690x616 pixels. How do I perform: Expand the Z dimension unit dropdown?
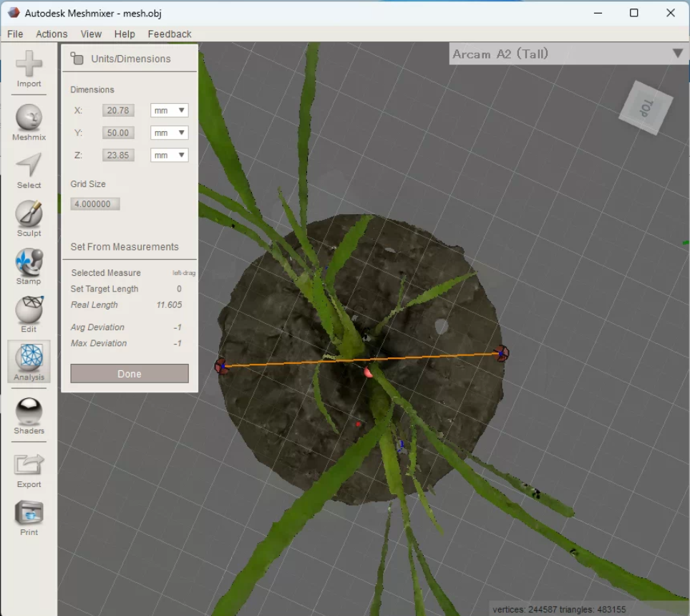click(x=169, y=155)
